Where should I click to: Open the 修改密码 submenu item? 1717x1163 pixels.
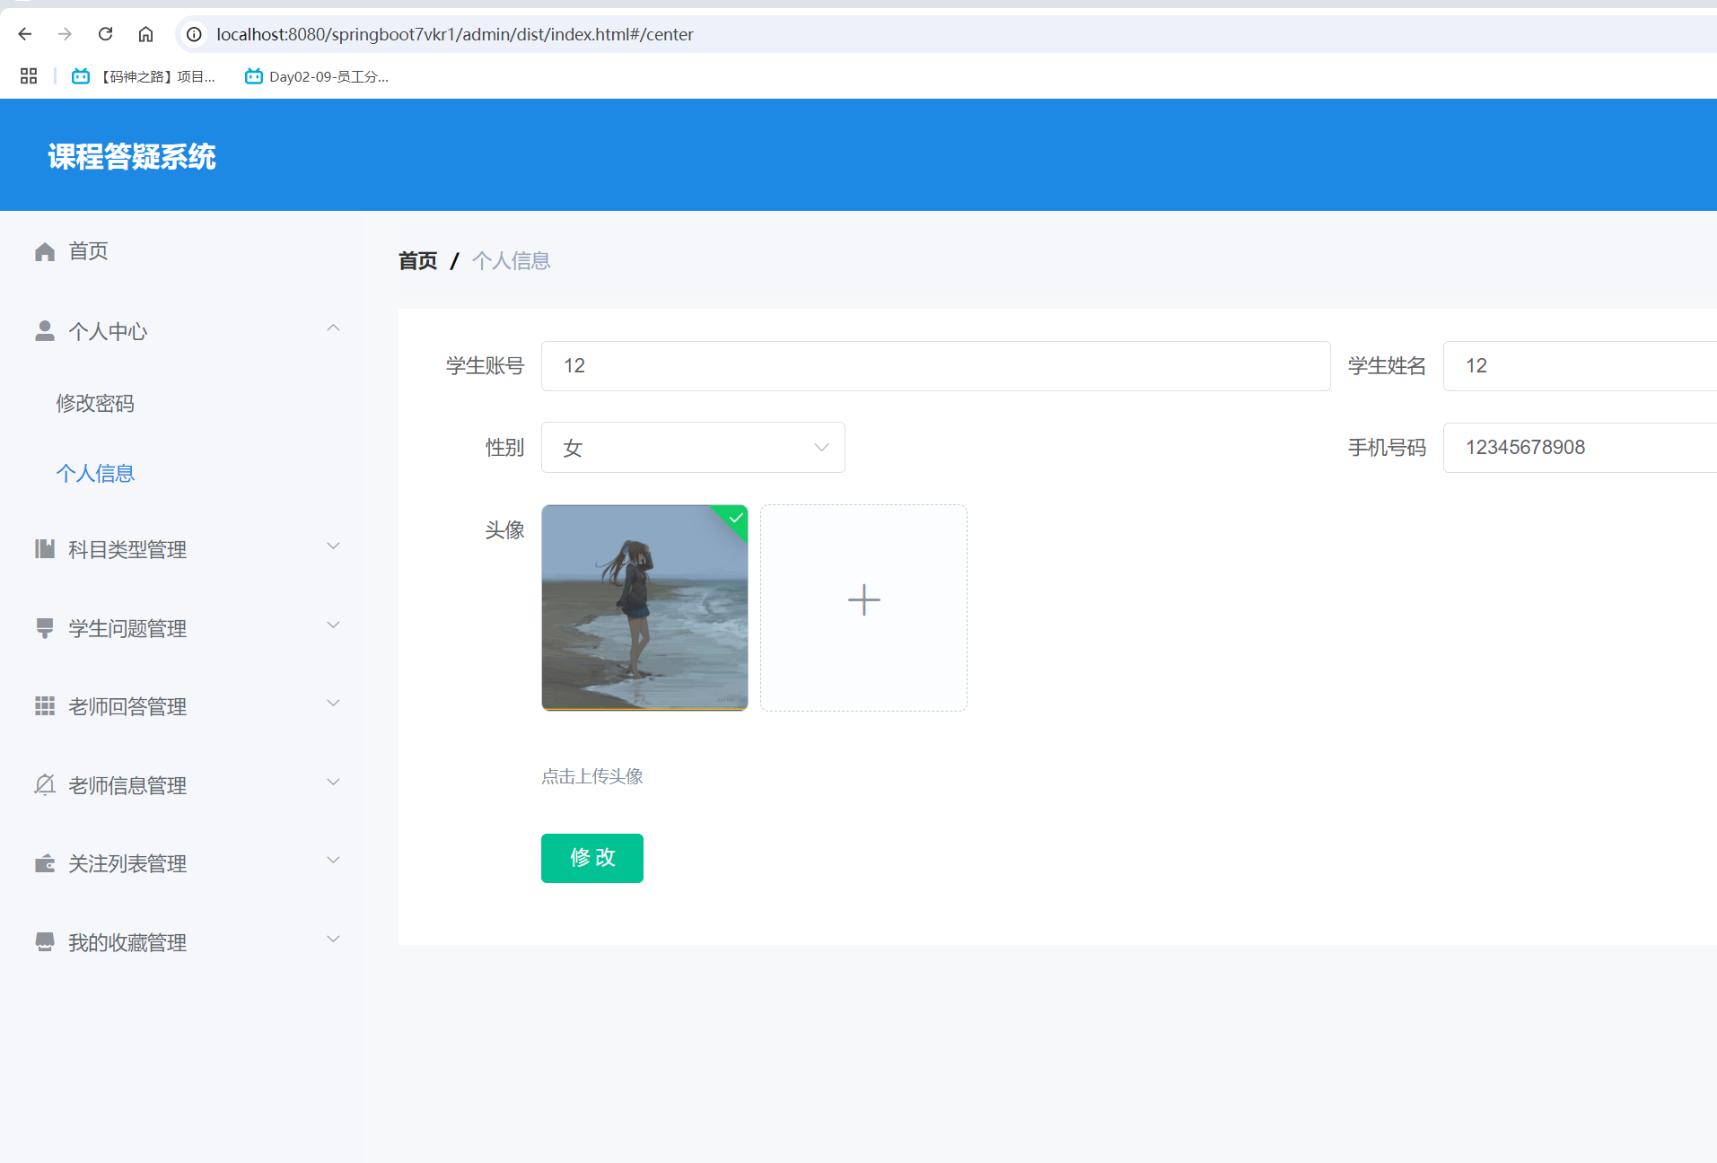click(95, 403)
